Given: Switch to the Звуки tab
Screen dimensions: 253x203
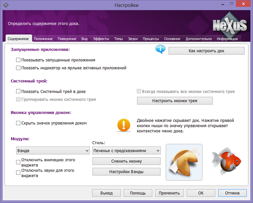Looking at the screenshot, I should click(133, 39).
